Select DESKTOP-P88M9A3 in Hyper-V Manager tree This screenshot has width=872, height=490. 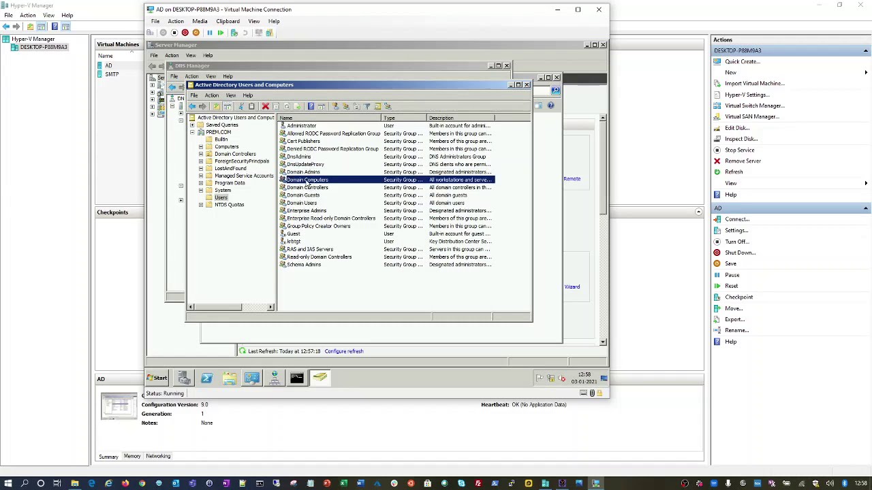point(44,47)
